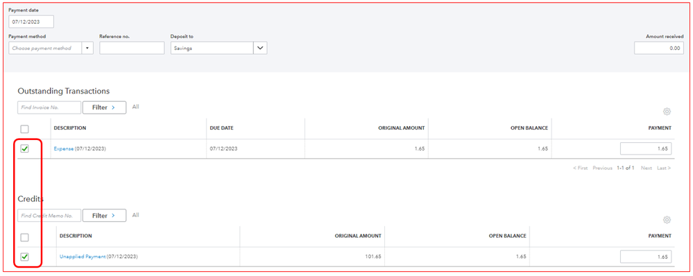
Task: Go to First page of transactions
Action: click(581, 169)
